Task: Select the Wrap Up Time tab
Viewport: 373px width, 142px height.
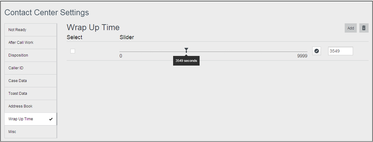Action: coord(31,119)
